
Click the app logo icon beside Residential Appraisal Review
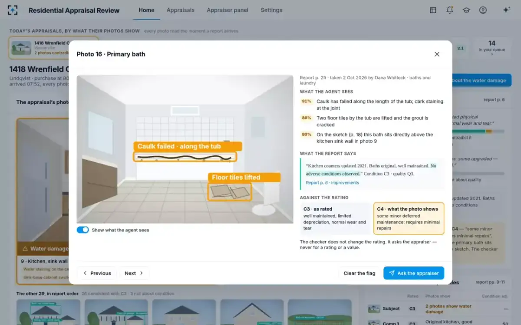point(13,10)
